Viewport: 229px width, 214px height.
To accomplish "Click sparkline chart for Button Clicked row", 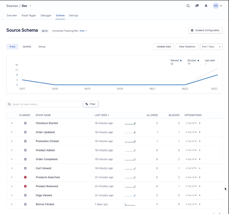I will click(130, 205).
